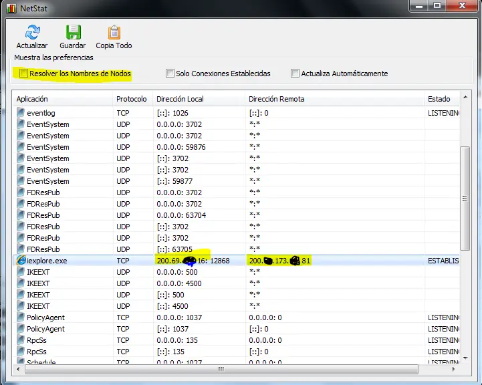Click the PolicyAgent [::]: 1037 row icon

click(x=21, y=329)
